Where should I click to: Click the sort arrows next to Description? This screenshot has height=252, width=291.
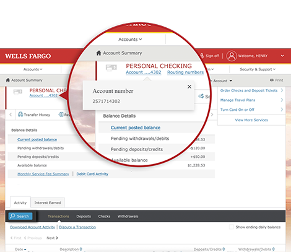pyautogui.click(x=81, y=250)
